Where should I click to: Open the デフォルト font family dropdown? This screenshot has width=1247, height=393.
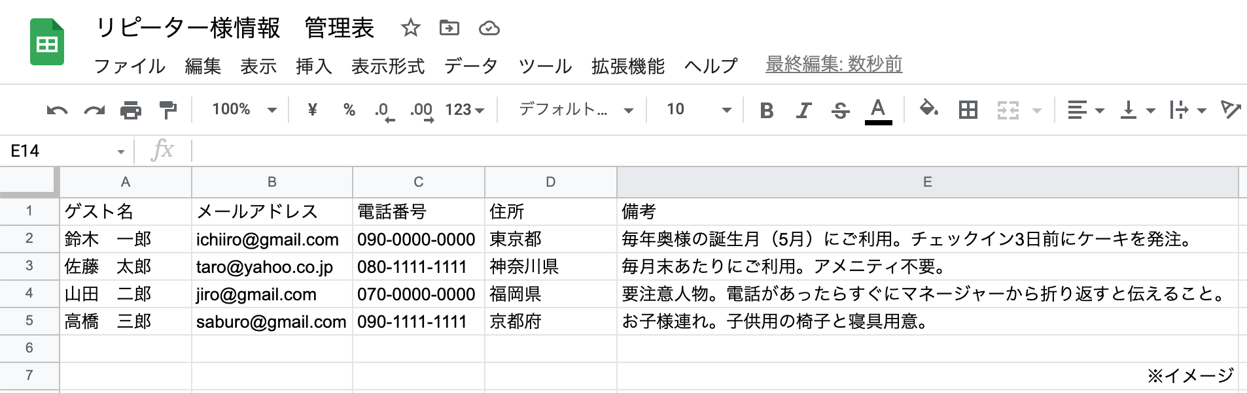[x=576, y=110]
